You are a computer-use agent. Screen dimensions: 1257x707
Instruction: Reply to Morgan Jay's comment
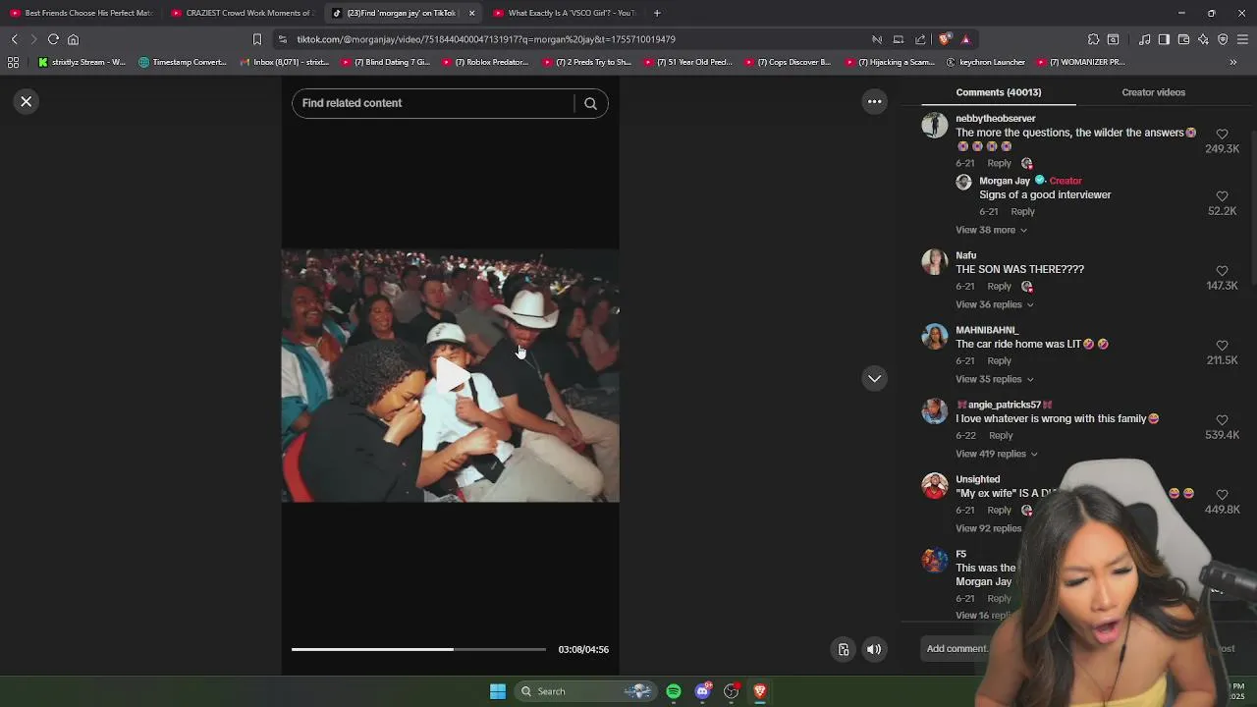(x=1022, y=211)
